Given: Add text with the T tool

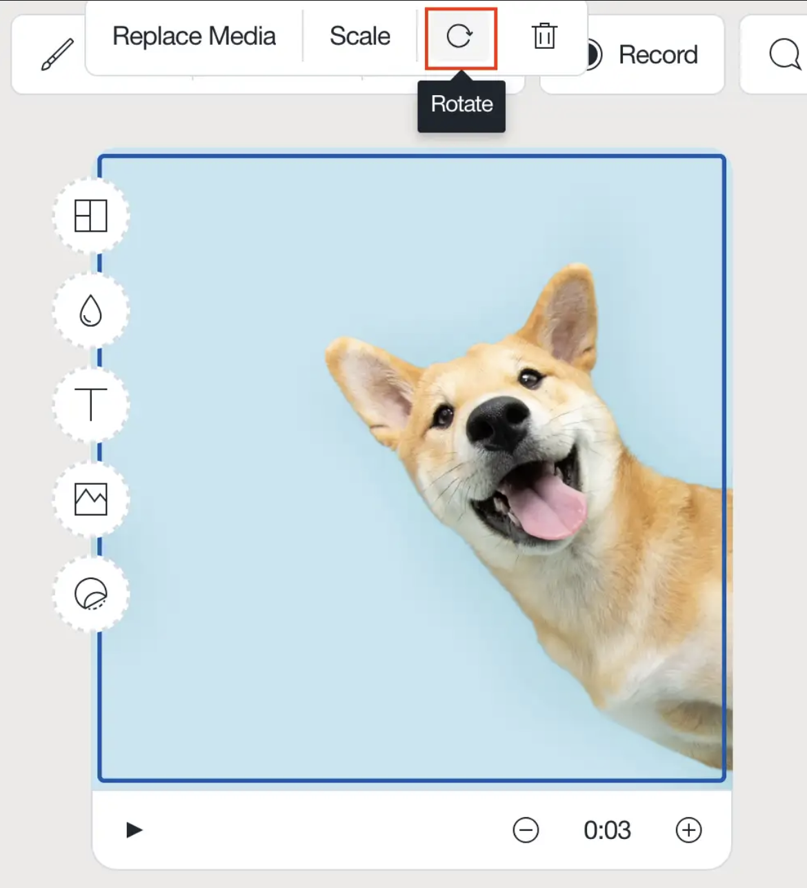Looking at the screenshot, I should pyautogui.click(x=91, y=404).
